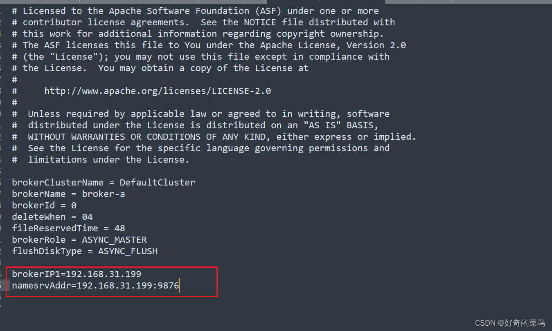Click the comment line starting (the "License")
The height and width of the screenshot is (331, 552).
pos(201,56)
